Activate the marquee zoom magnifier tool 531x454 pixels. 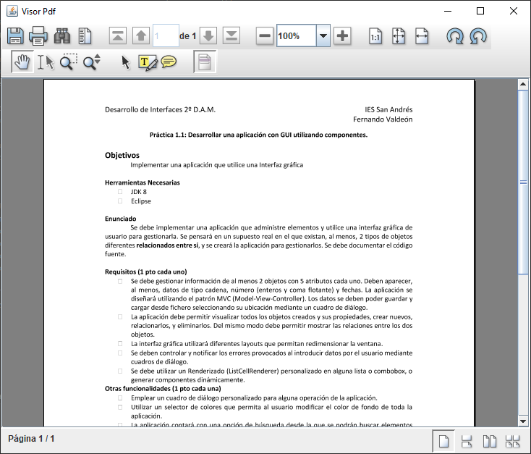pos(68,62)
